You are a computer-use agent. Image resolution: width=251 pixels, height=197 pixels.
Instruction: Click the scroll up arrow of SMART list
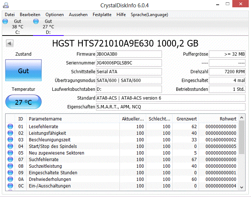pos(242,118)
